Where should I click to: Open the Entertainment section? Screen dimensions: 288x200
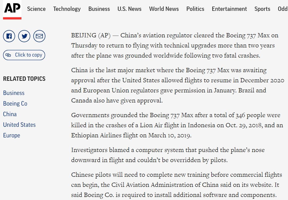pos(229,9)
